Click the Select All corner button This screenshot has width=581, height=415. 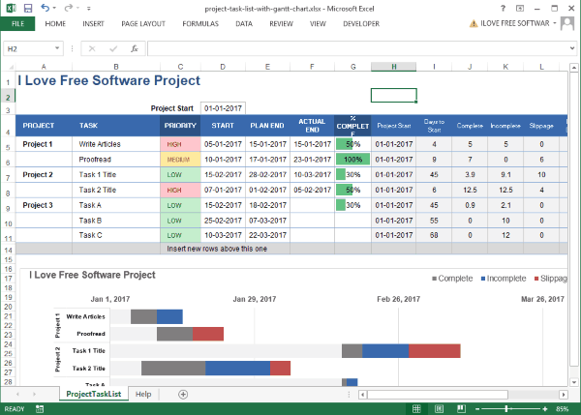pyautogui.click(x=9, y=66)
